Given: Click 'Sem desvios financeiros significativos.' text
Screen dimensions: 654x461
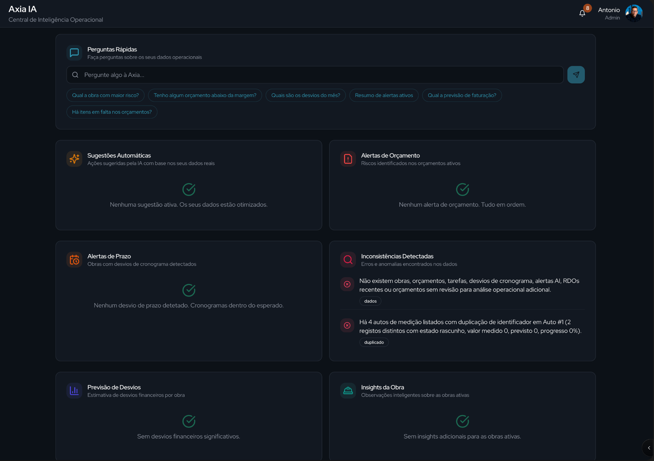Looking at the screenshot, I should (x=189, y=436).
